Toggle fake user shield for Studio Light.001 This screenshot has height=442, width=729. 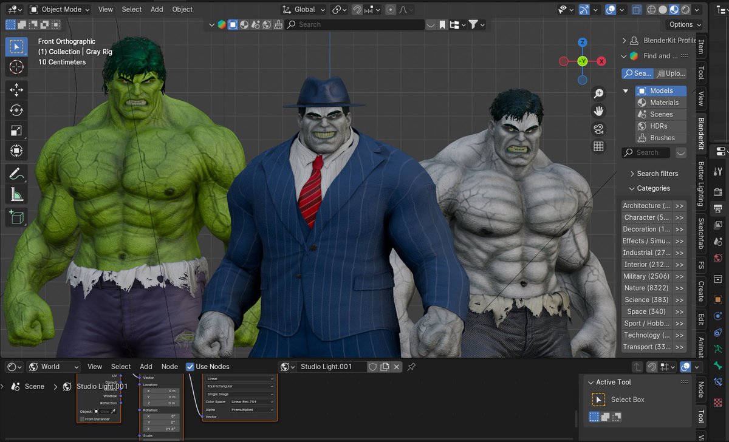tap(373, 367)
